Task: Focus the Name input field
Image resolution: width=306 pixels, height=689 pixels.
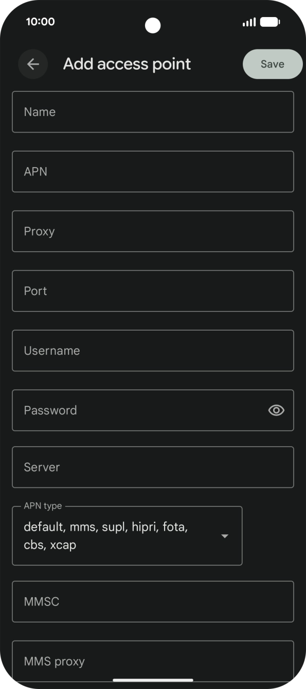Action: 153,111
